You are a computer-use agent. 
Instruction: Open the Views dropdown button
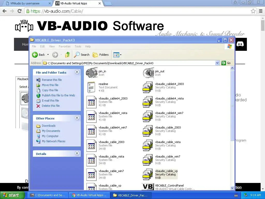[x=117, y=55]
